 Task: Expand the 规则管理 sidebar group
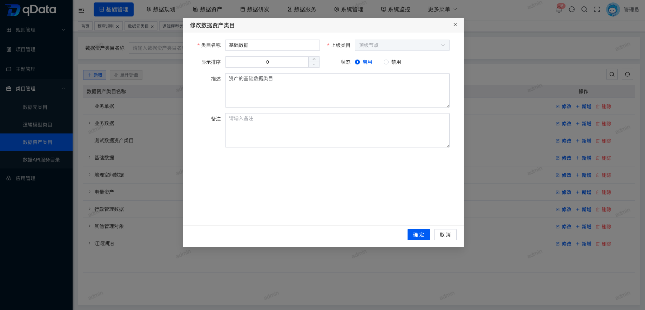[x=36, y=30]
